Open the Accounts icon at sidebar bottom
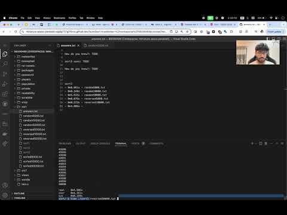The width and height of the screenshot is (287, 215). coord(5,185)
